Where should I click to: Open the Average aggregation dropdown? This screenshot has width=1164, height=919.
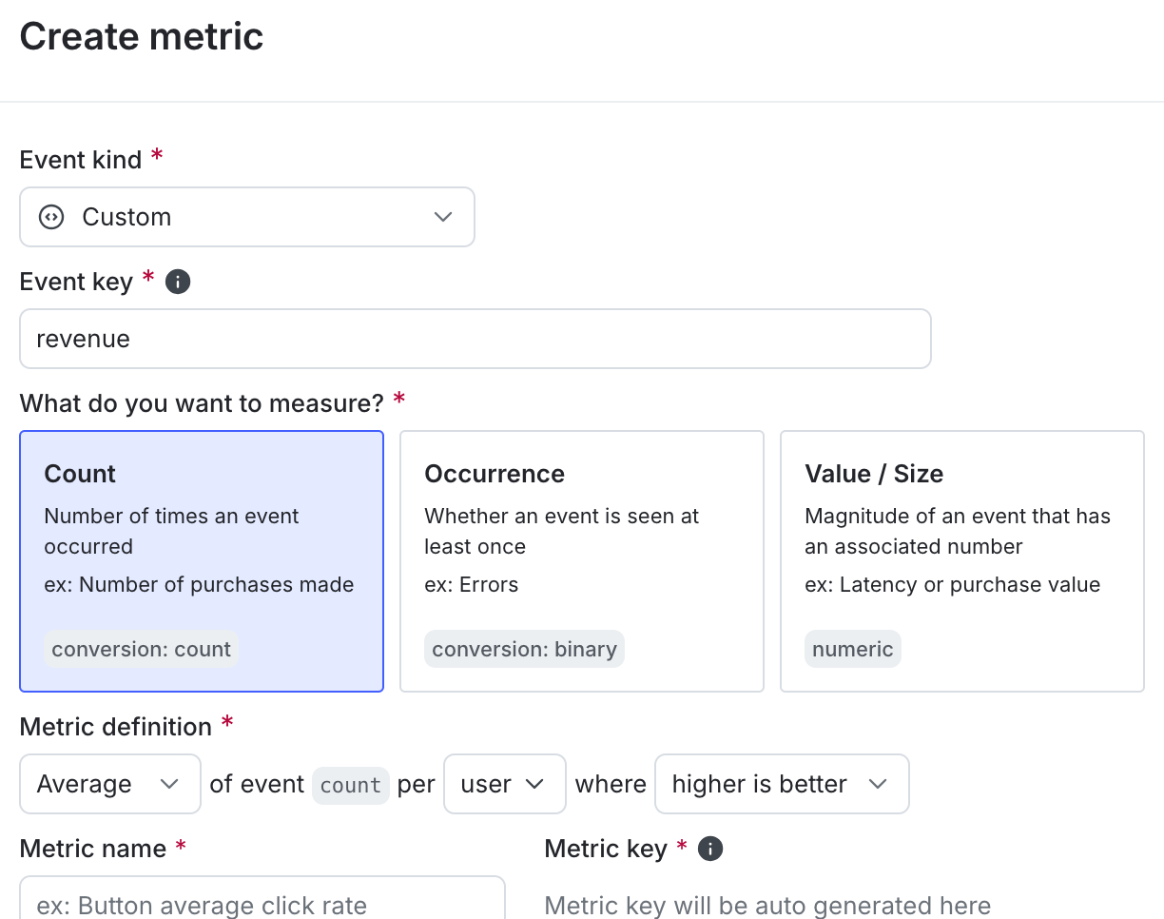point(109,784)
